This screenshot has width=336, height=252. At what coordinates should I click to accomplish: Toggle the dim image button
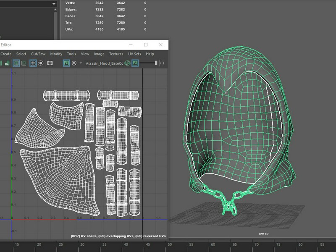[135, 63]
